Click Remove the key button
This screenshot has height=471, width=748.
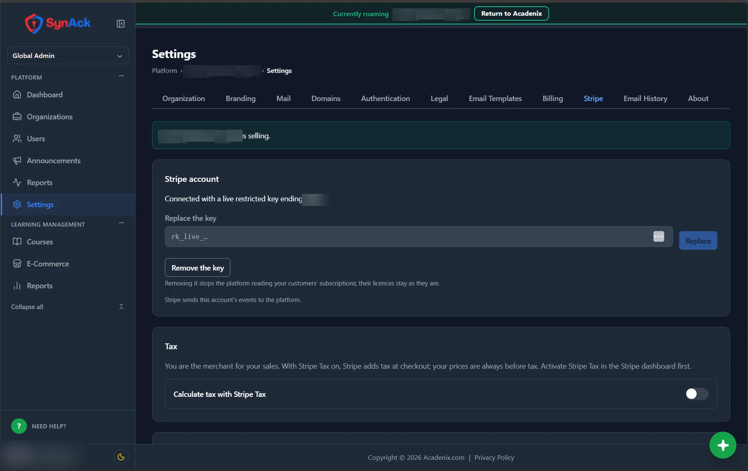198,268
